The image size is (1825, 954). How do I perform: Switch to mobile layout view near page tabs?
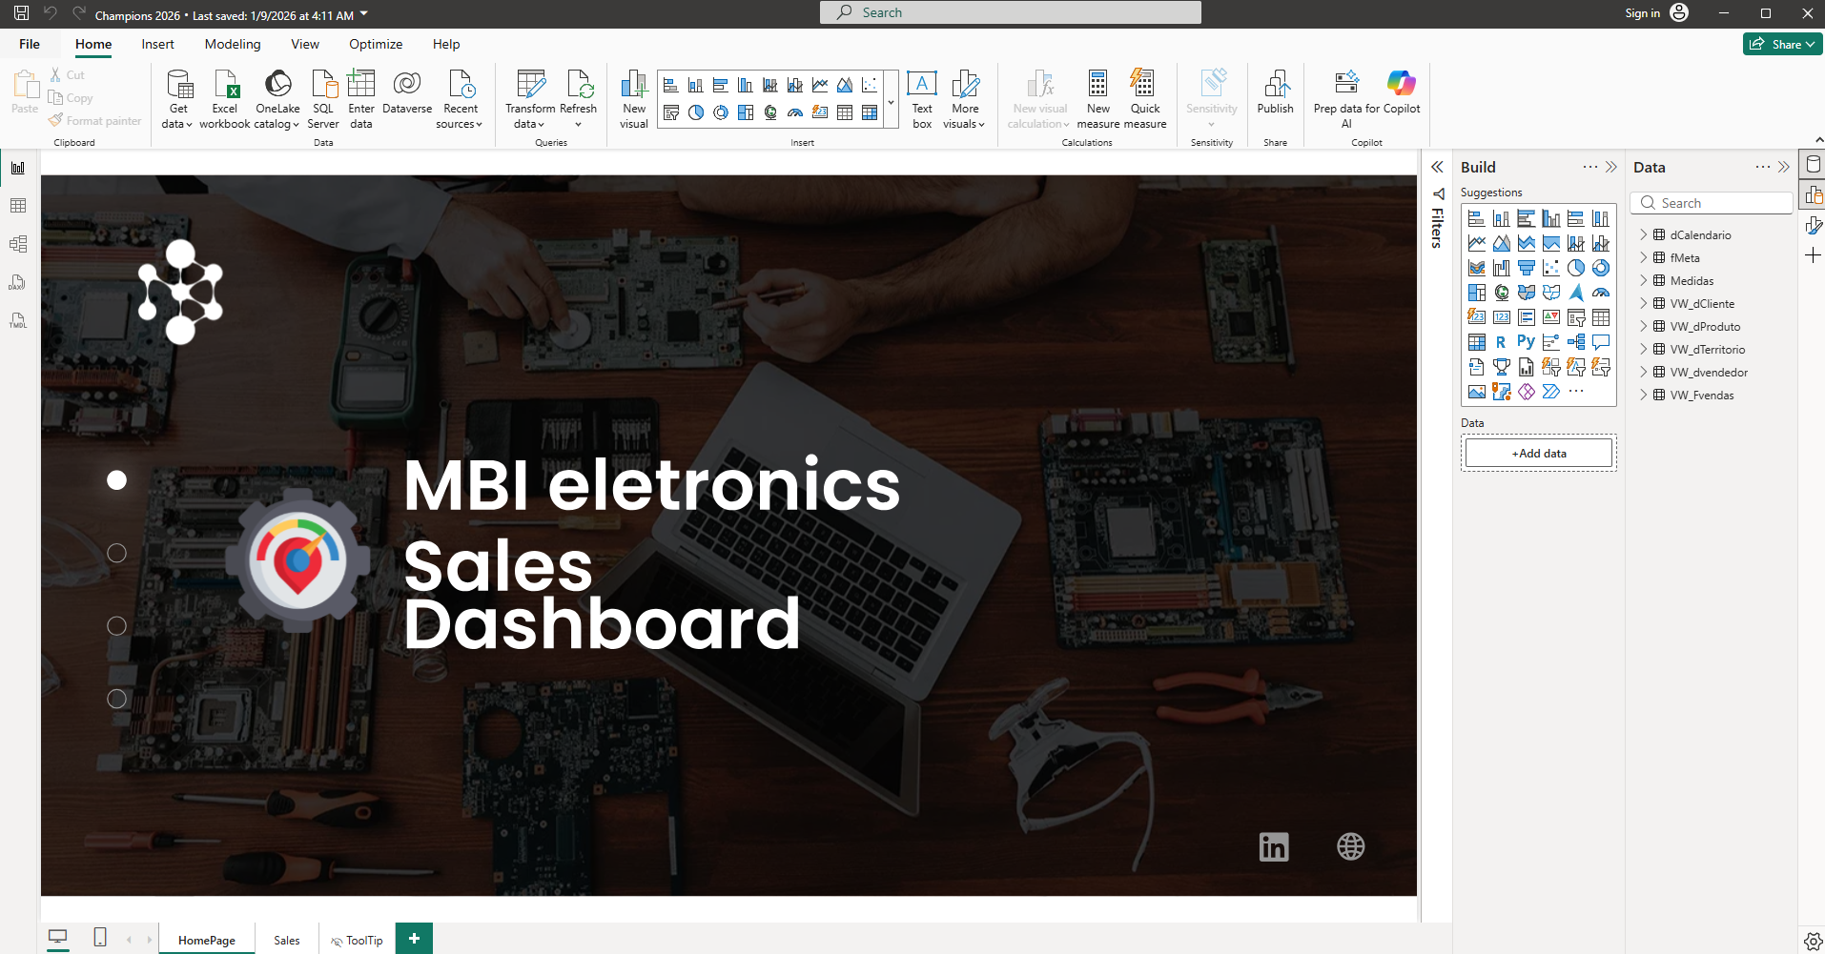click(99, 938)
